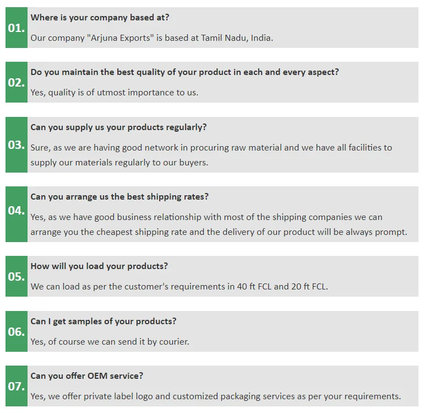
Task: Click the green 07. number badge
Action: point(17,386)
